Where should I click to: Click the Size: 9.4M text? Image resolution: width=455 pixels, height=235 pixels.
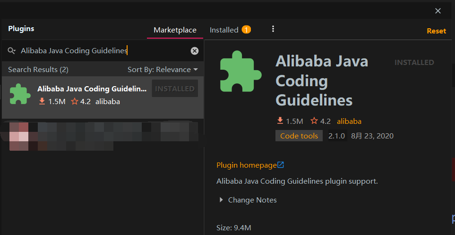pos(233,228)
